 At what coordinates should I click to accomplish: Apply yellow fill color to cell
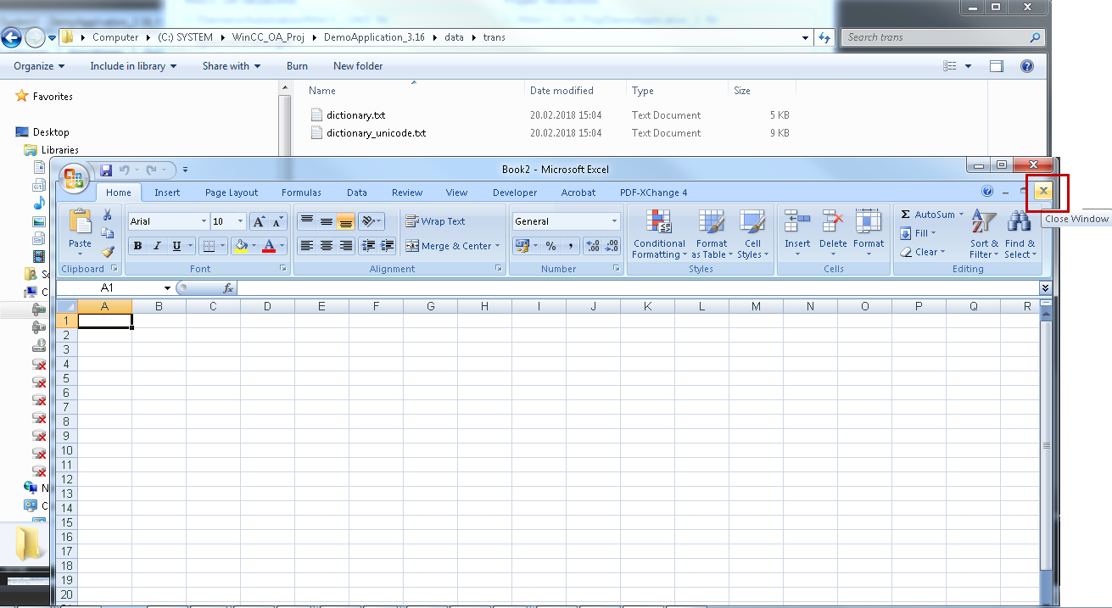point(241,246)
